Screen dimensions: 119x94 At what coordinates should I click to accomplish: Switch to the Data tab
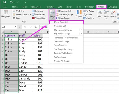point(60,7)
